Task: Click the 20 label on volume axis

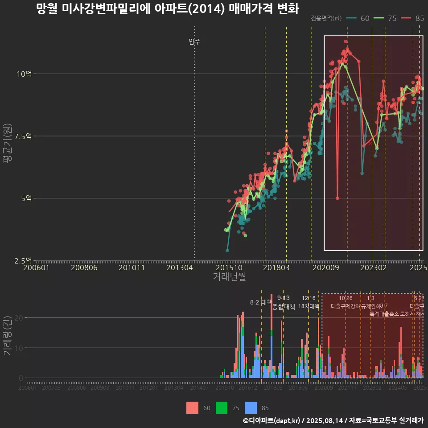Action: click(x=19, y=318)
